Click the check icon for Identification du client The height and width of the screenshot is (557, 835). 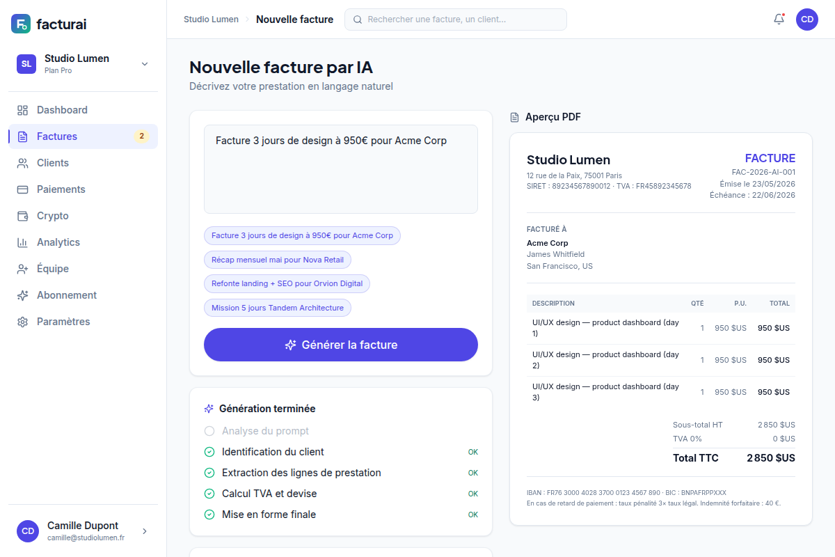(x=209, y=452)
